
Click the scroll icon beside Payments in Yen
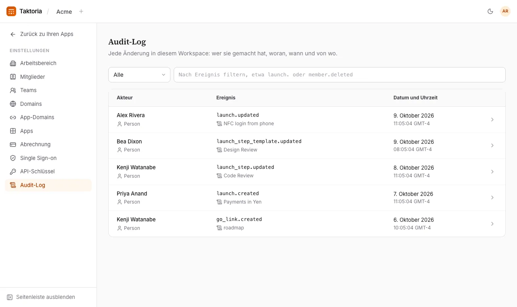(219, 202)
